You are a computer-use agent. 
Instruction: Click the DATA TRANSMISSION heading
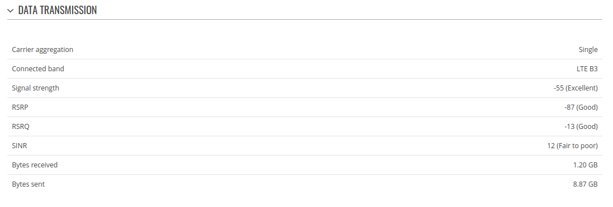tap(57, 11)
